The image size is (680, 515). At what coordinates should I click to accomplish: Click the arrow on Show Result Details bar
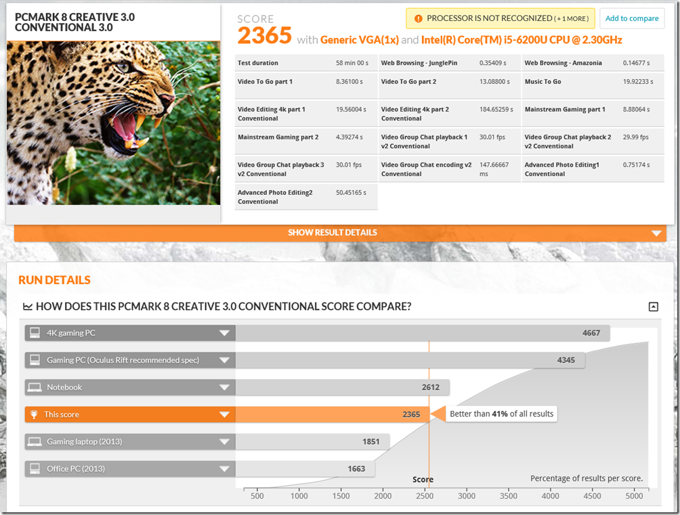pyautogui.click(x=656, y=233)
